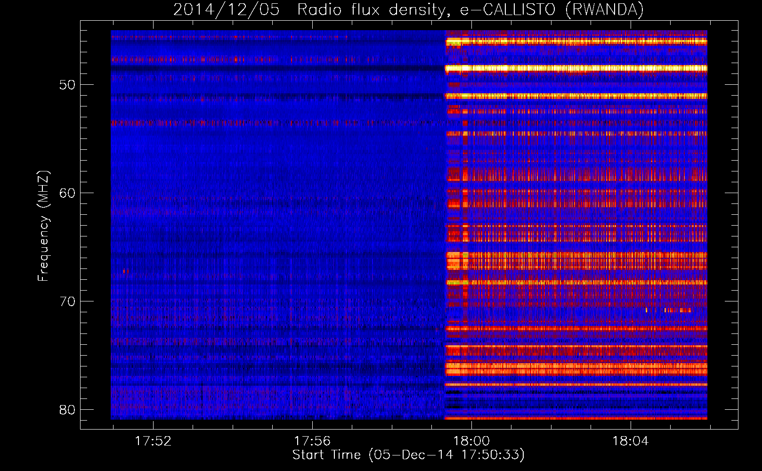This screenshot has height=471, width=762.
Task: Click the 18:00 time tick label
Action: click(471, 441)
